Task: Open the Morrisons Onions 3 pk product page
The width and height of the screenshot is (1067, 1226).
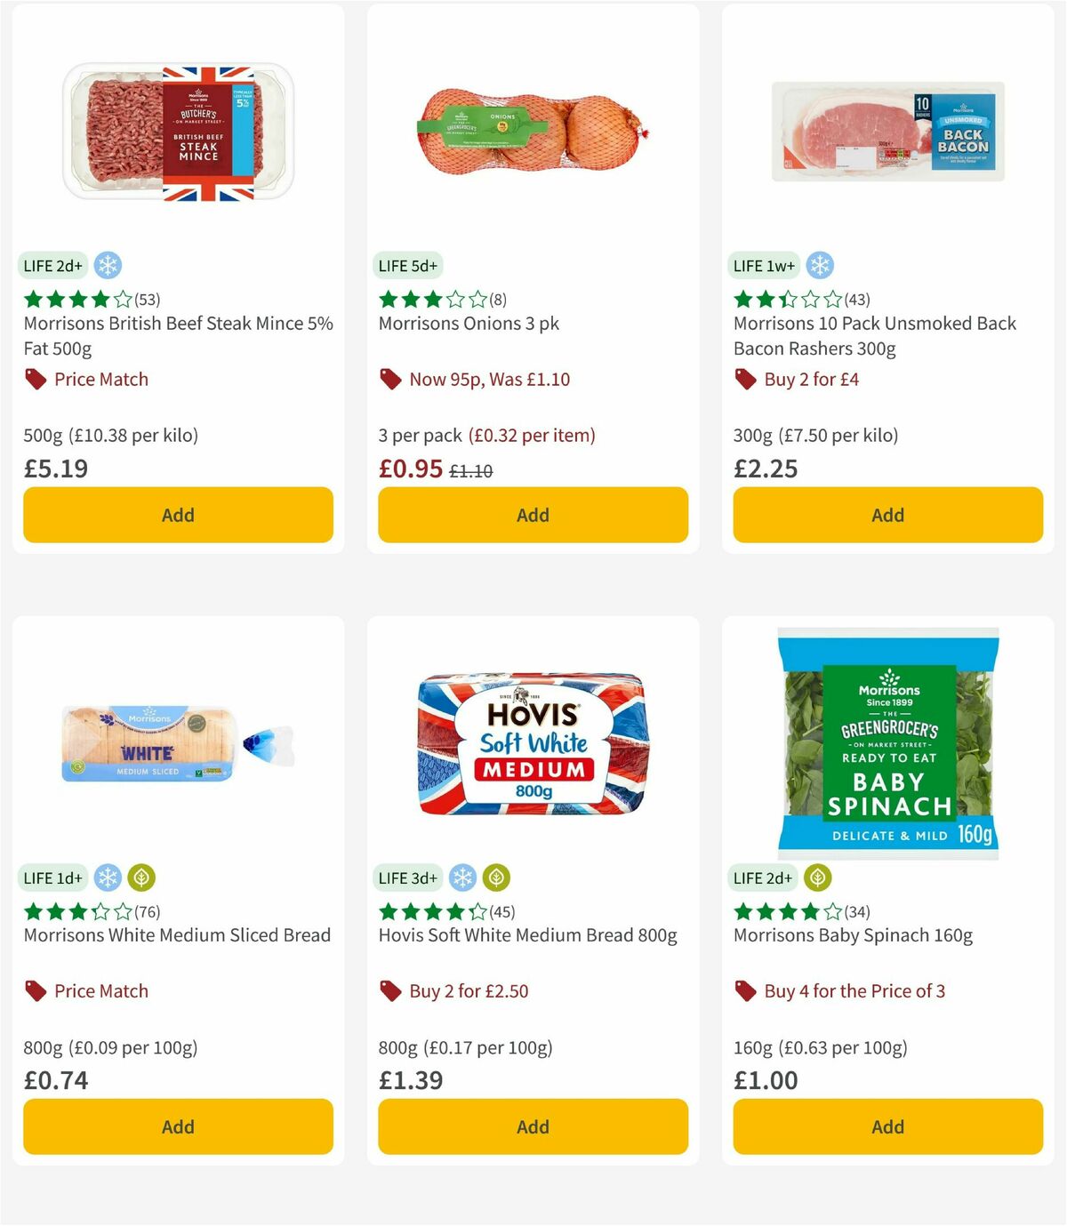Action: (x=469, y=324)
